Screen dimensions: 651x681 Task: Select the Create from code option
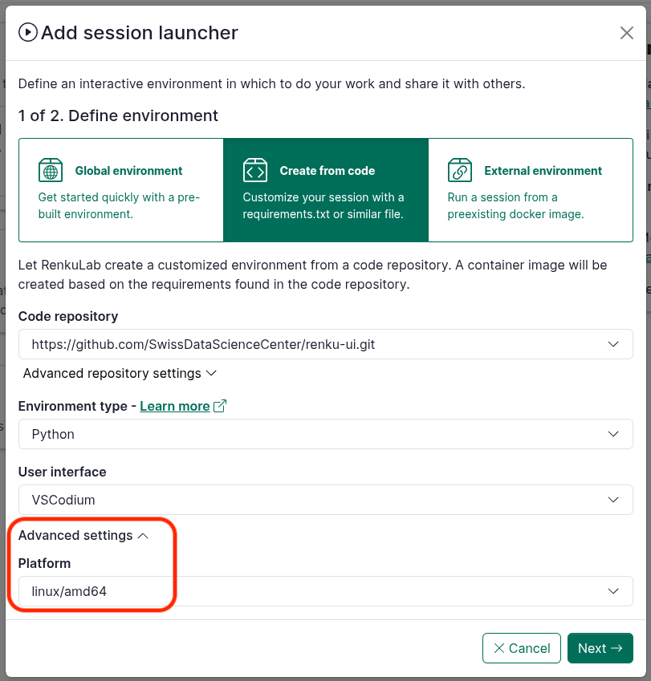tap(326, 190)
